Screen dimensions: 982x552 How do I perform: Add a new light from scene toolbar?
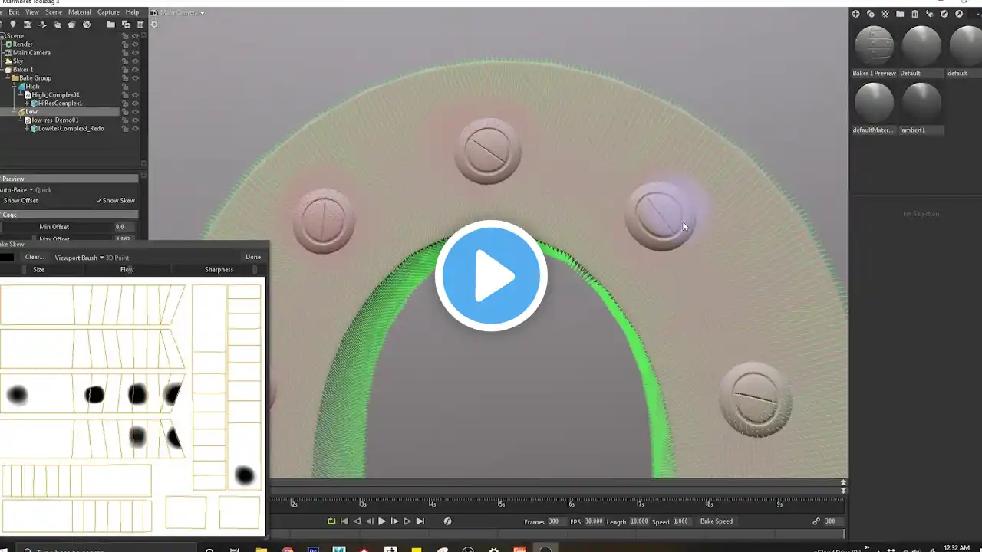pos(13,25)
